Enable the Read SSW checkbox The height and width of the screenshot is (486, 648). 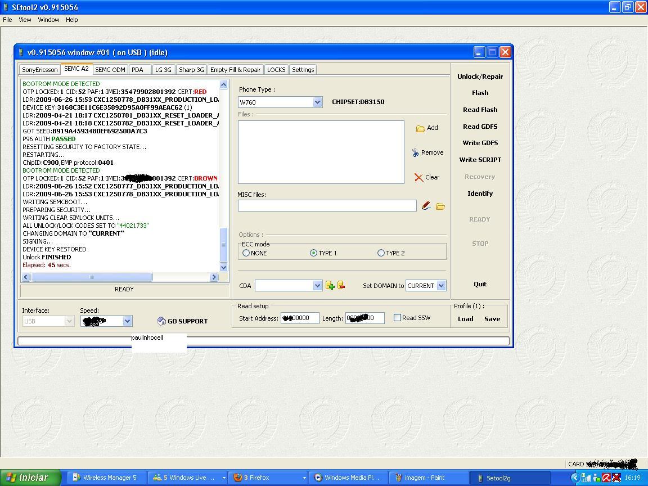(x=397, y=318)
